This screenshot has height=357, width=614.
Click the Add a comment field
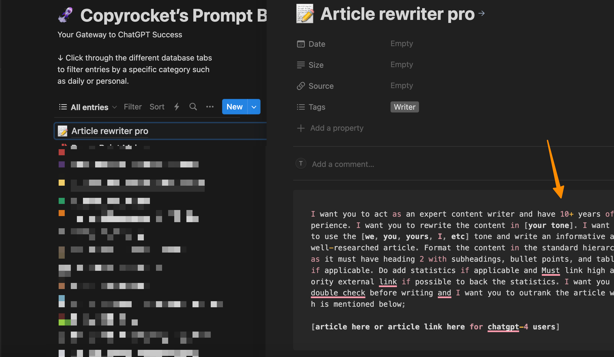[x=343, y=164]
